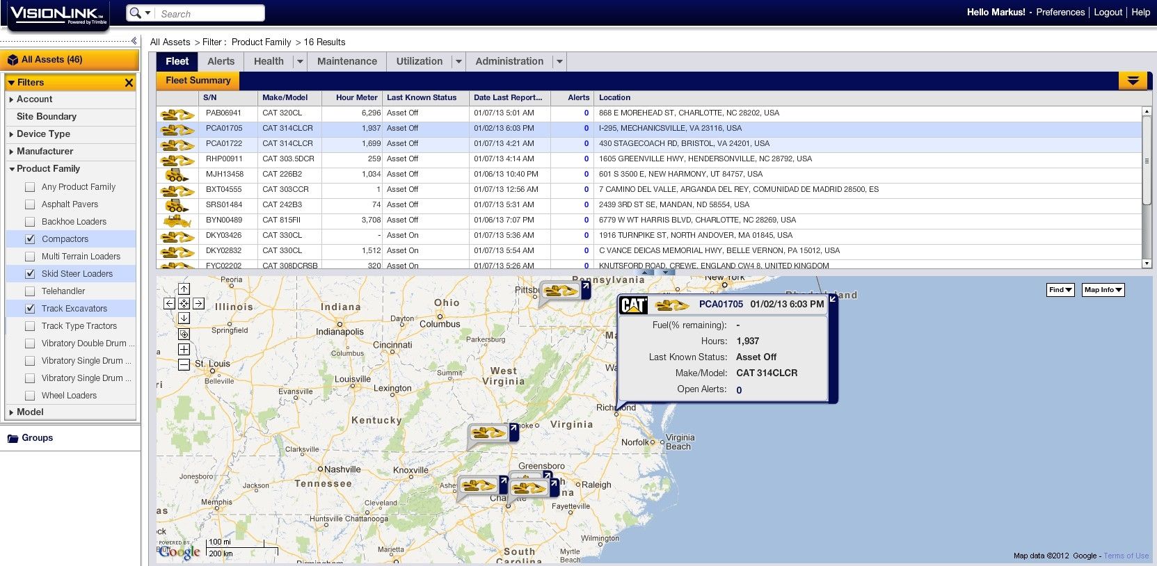Image resolution: width=1157 pixels, height=566 pixels.
Task: Click the skid steer icon for SRS01484 row
Action: click(x=177, y=205)
